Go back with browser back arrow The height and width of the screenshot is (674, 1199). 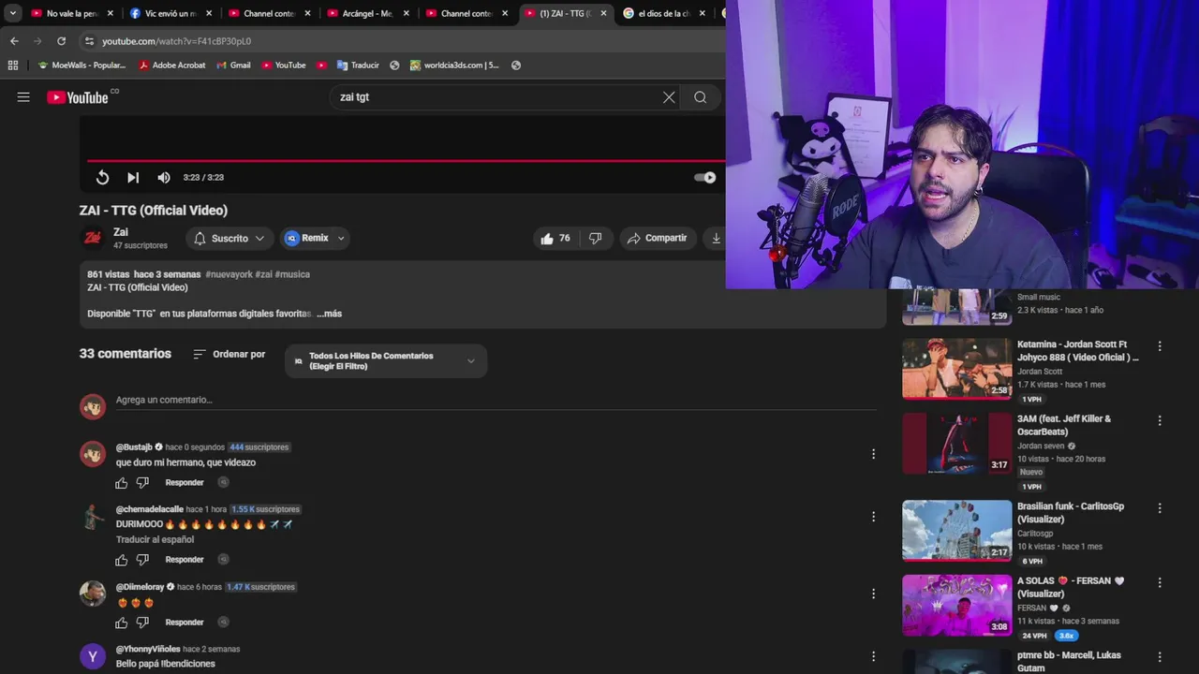point(14,41)
